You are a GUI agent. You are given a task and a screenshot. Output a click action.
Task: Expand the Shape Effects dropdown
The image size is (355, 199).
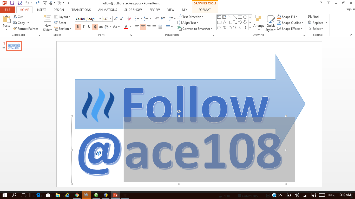[290, 29]
